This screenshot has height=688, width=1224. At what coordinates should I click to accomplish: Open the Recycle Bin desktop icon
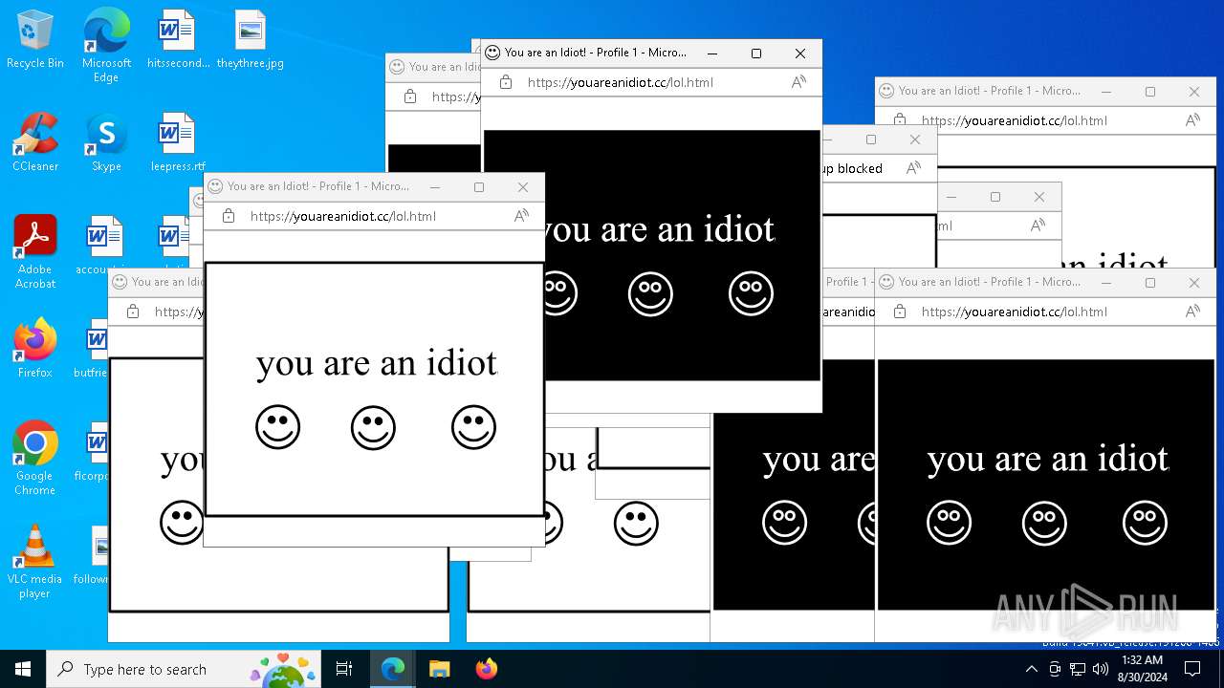point(35,39)
